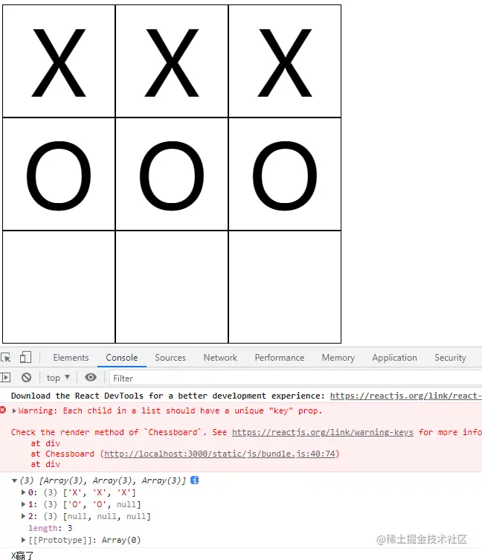Open the Network tab
Viewport: 482px width, 560px height.
[220, 358]
